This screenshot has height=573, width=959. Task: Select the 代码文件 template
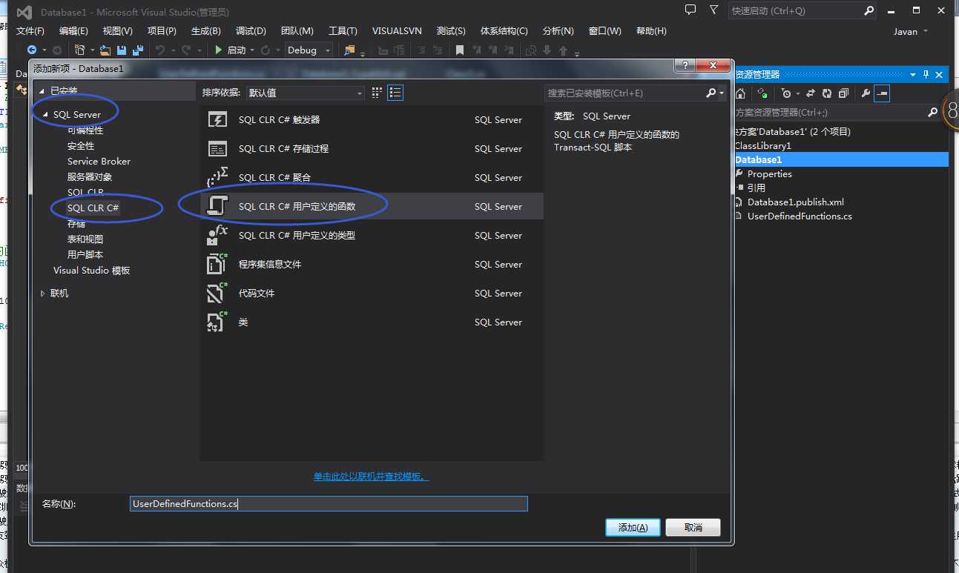pos(372,294)
